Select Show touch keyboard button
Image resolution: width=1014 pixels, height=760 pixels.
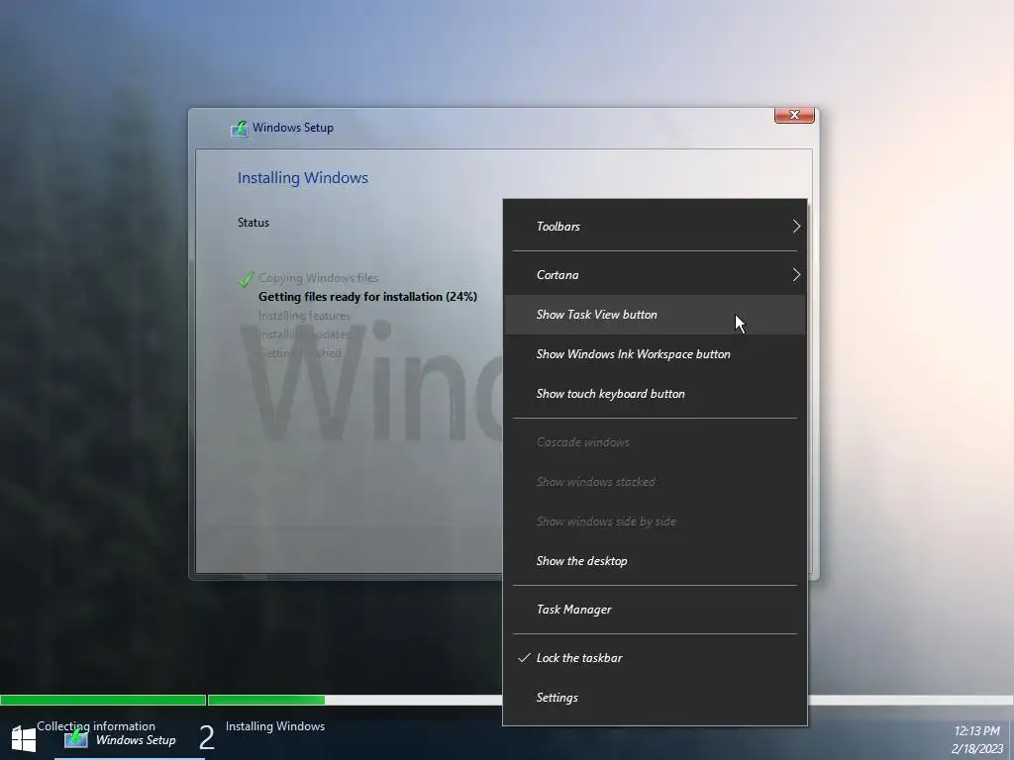655,394
